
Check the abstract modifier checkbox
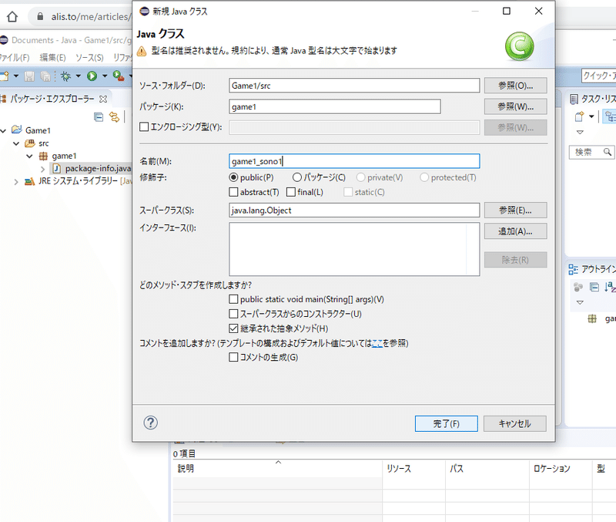(233, 192)
